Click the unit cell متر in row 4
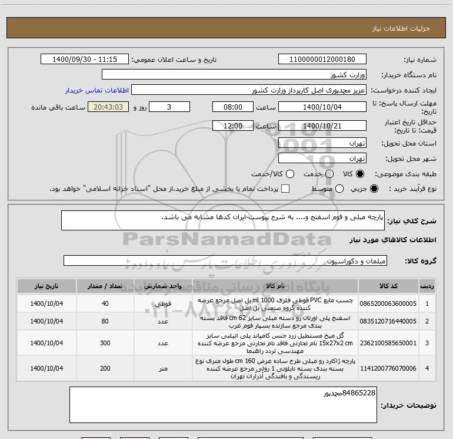The width and height of the screenshot is (453, 439). pyautogui.click(x=163, y=369)
